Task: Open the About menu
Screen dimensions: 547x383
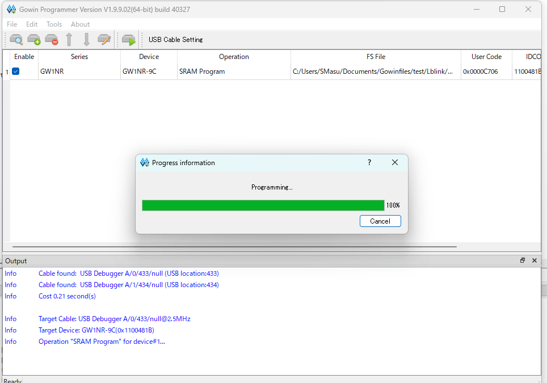Action: coord(80,24)
